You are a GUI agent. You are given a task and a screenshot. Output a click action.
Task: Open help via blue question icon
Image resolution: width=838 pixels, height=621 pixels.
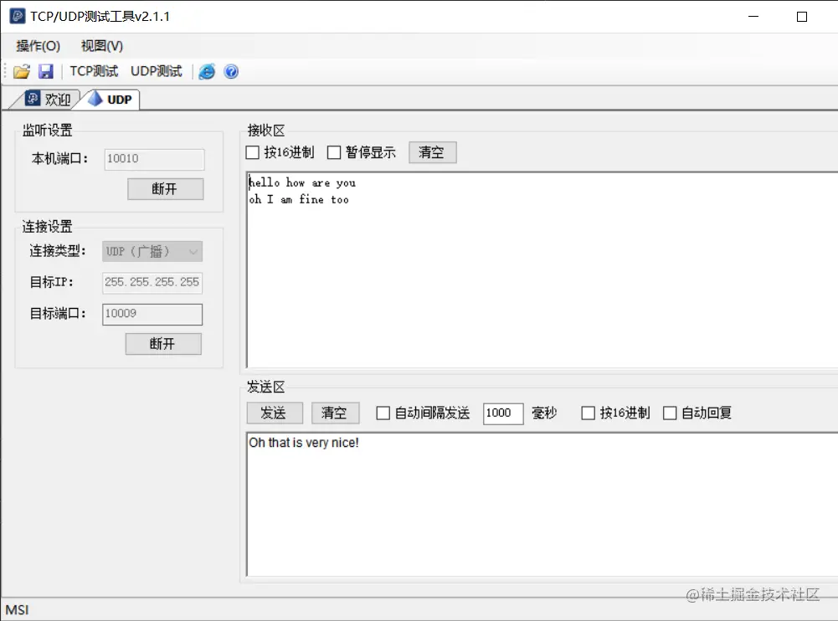(231, 72)
